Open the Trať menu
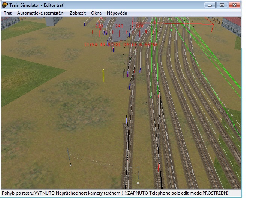Viewport: 259px width, 198px height. pos(7,13)
